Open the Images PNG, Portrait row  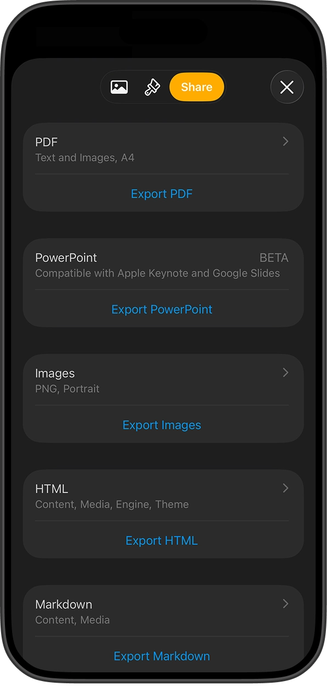pos(163,380)
